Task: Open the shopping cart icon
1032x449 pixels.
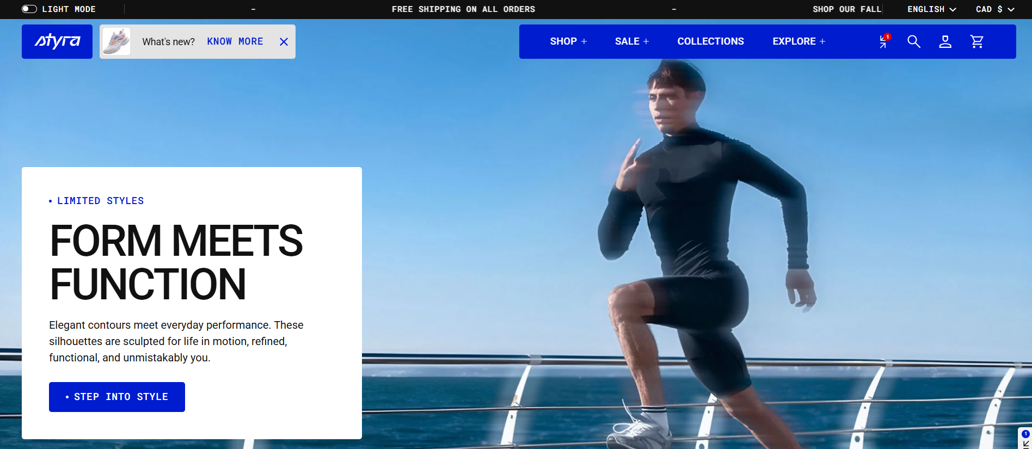Action: pyautogui.click(x=977, y=41)
